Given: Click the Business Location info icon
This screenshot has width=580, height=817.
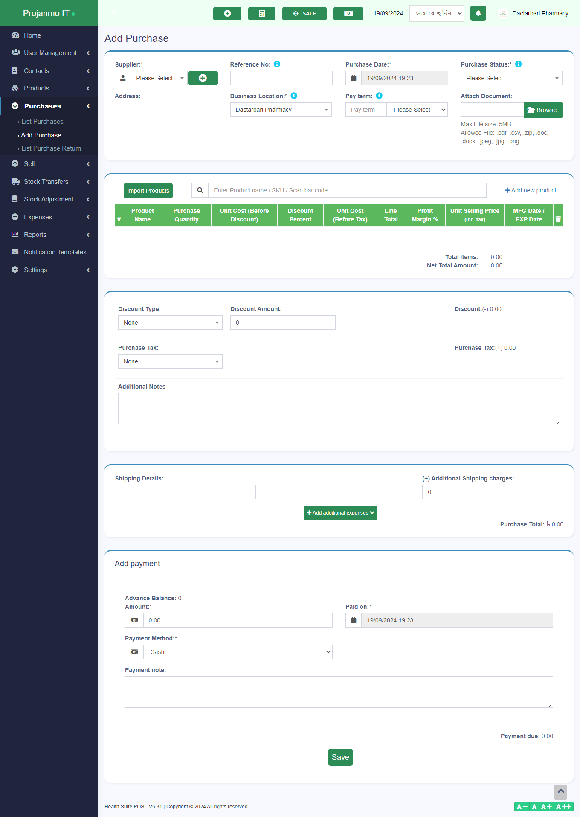Looking at the screenshot, I should click(294, 96).
